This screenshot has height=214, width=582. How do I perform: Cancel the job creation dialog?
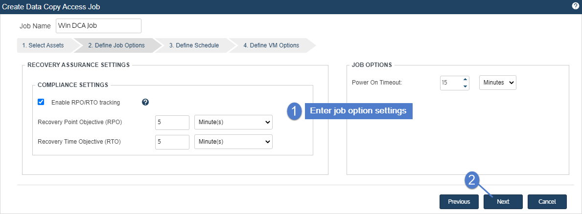pos(547,202)
